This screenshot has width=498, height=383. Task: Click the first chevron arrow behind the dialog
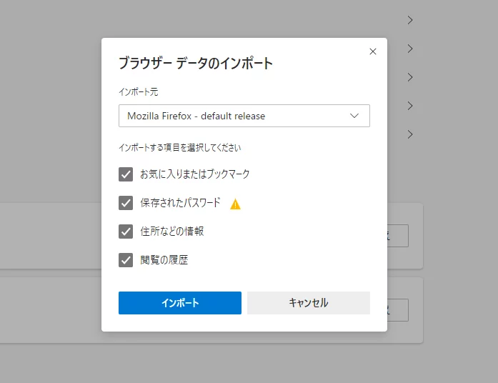(410, 20)
